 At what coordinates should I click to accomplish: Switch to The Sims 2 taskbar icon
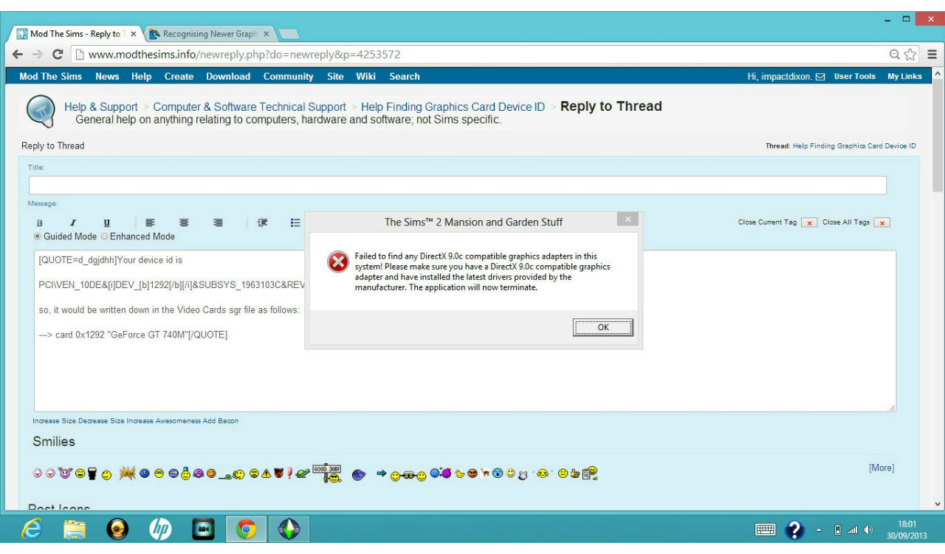(289, 530)
